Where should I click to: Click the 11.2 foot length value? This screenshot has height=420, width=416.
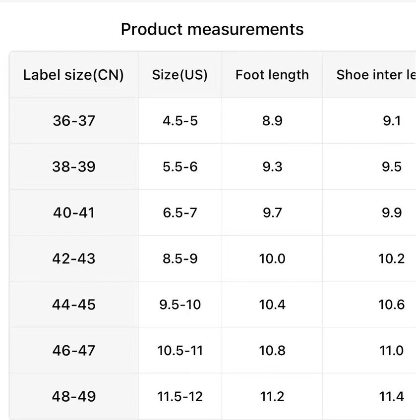click(272, 396)
